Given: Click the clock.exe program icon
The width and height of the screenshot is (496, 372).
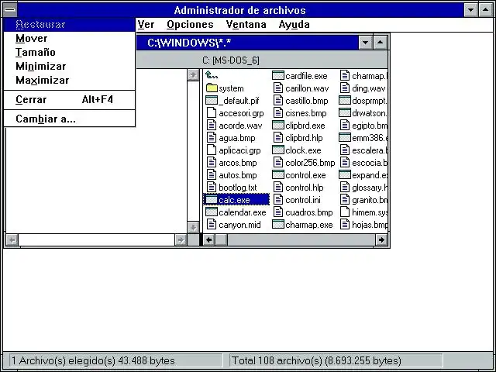Looking at the screenshot, I should click(x=278, y=150).
